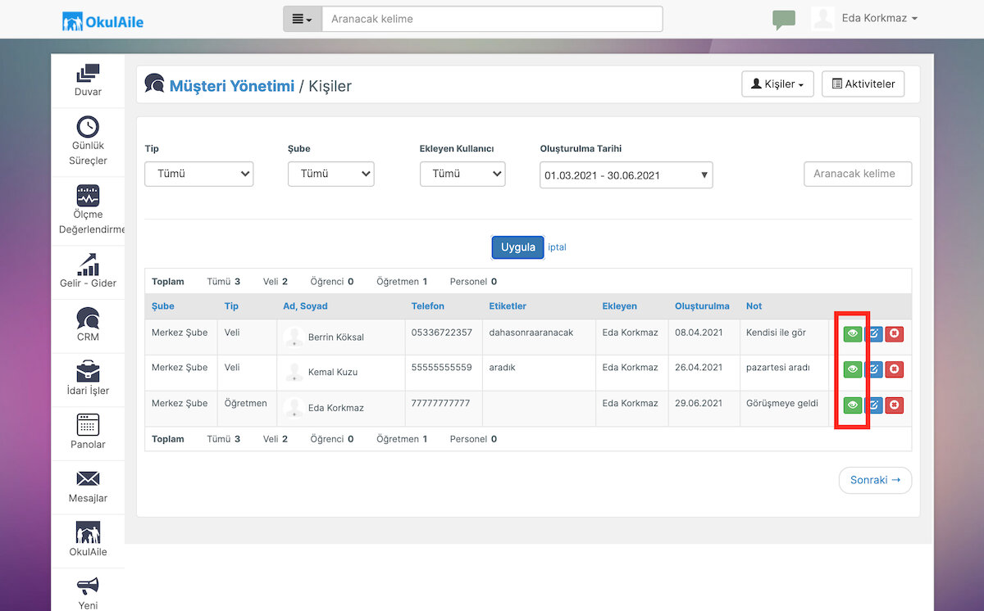Image resolution: width=984 pixels, height=611 pixels.
Task: Go to Sonraki page
Action: point(875,480)
